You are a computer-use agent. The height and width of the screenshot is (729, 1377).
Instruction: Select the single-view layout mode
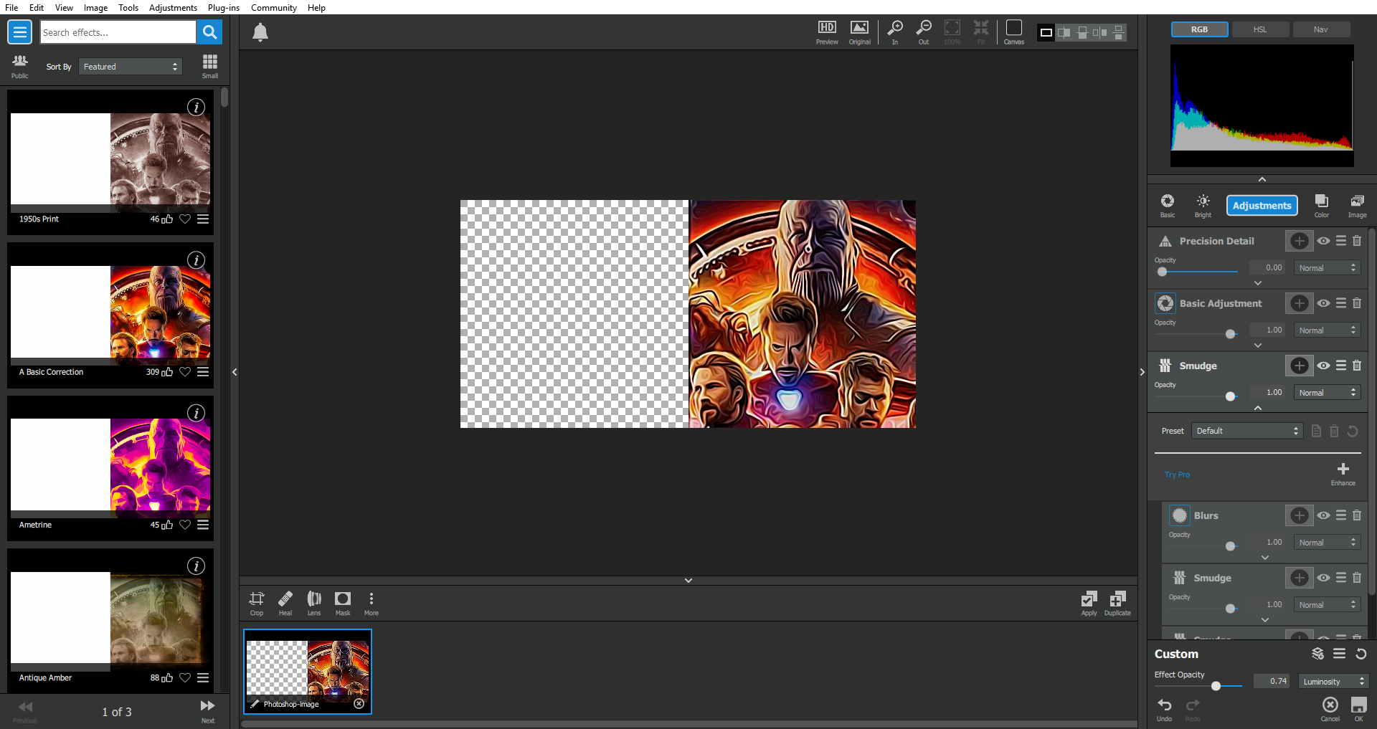click(x=1046, y=32)
